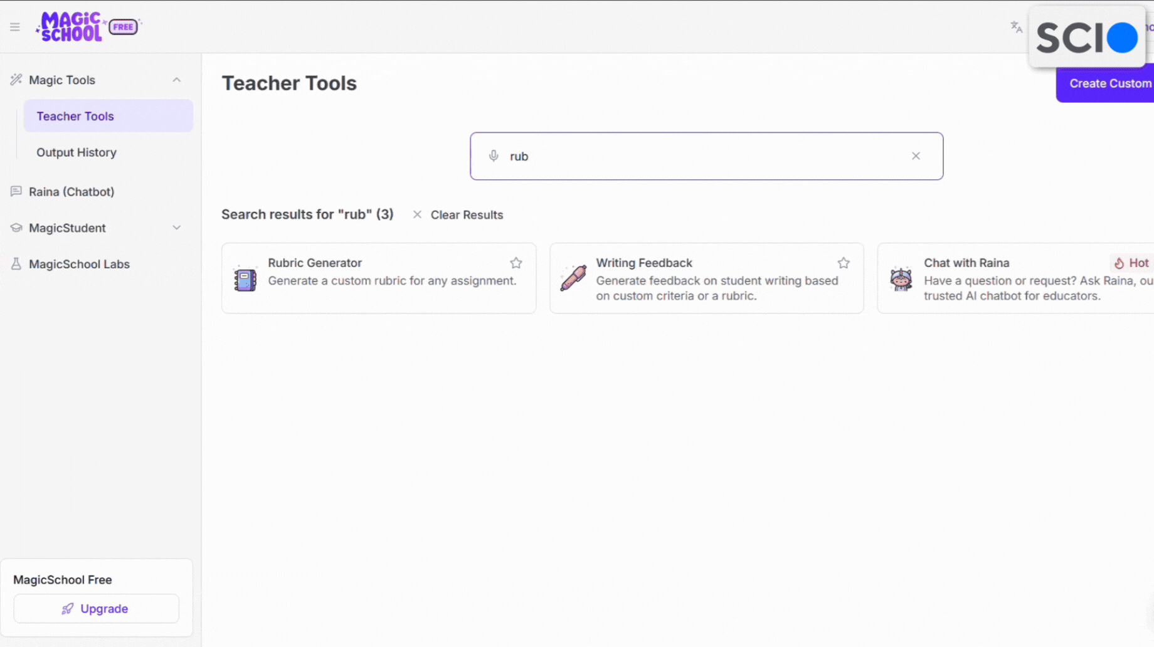Click the MagicSchool Free label
Screen dimensions: 1154x647
(63, 580)
